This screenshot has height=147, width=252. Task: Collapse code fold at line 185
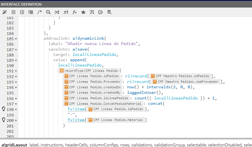coord(16,39)
